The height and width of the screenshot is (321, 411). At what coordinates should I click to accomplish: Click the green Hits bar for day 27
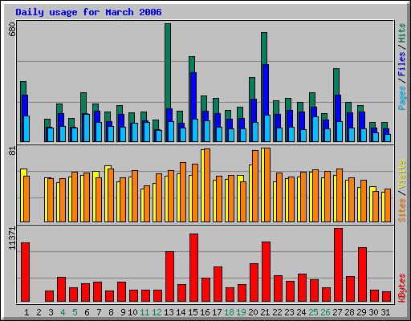pyautogui.click(x=336, y=82)
